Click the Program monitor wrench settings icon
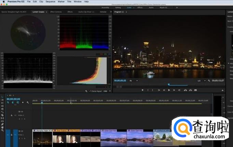The height and width of the screenshot is (147, 233). coord(209,81)
